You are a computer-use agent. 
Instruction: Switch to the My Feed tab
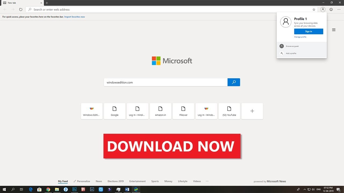coord(63,181)
